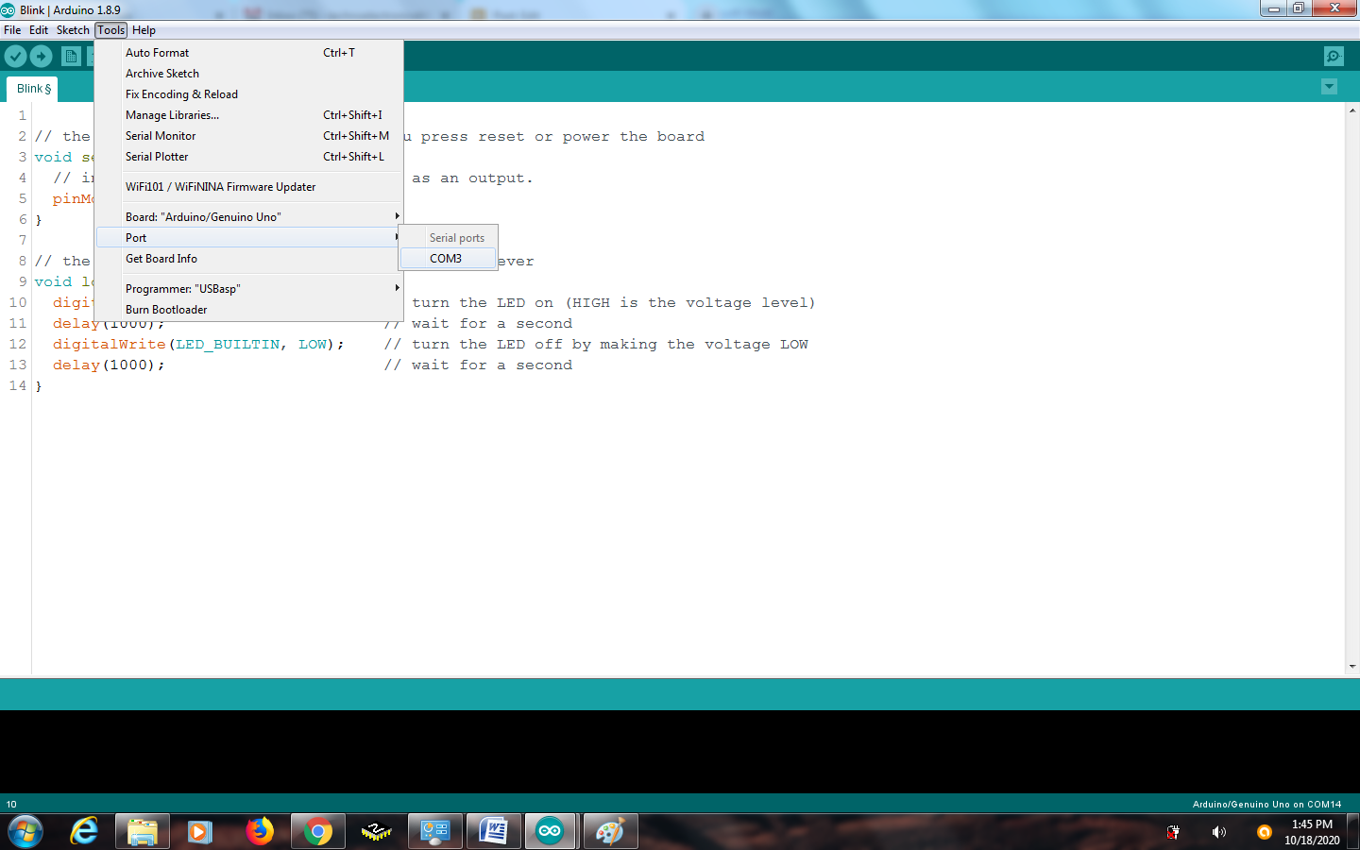Expand the Board: Arduino/Genuino Uno submenu
Screen dimensions: 1360x850
coord(249,217)
